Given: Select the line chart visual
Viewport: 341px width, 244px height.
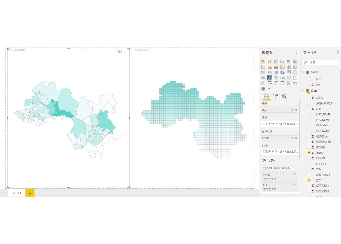Looking at the screenshot, I should (263, 67).
